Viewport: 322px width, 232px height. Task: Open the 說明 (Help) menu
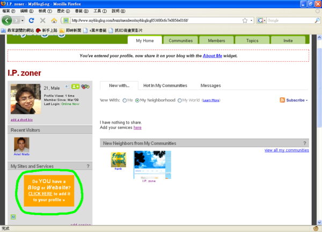coord(119,11)
